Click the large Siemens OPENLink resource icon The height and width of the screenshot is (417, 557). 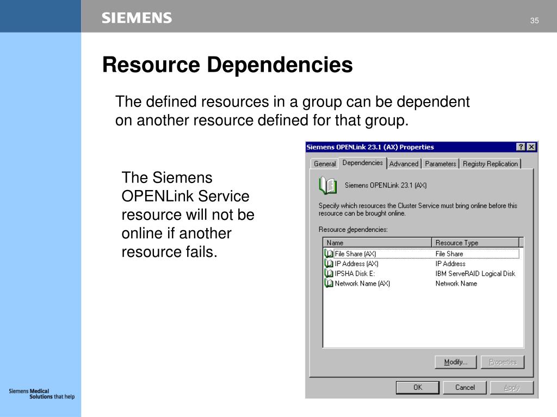tap(327, 185)
